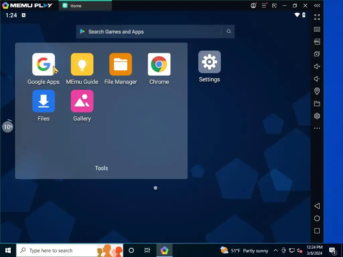Click the APK install icon
Viewport: 343px width, 257px height.
(317, 41)
